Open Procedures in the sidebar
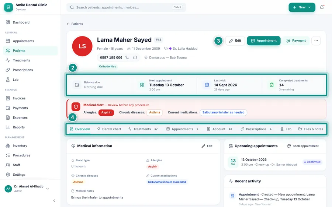The width and height of the screenshot is (332, 207). 30,155
